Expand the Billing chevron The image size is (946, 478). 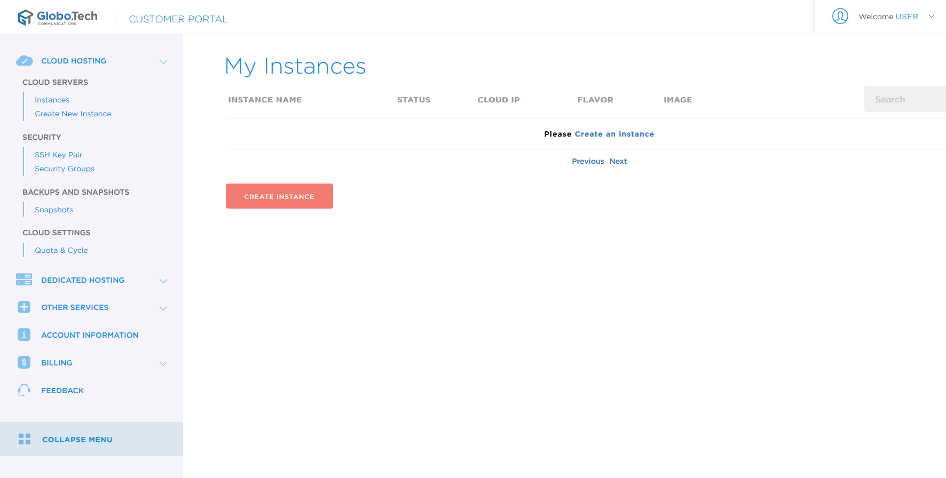click(163, 363)
